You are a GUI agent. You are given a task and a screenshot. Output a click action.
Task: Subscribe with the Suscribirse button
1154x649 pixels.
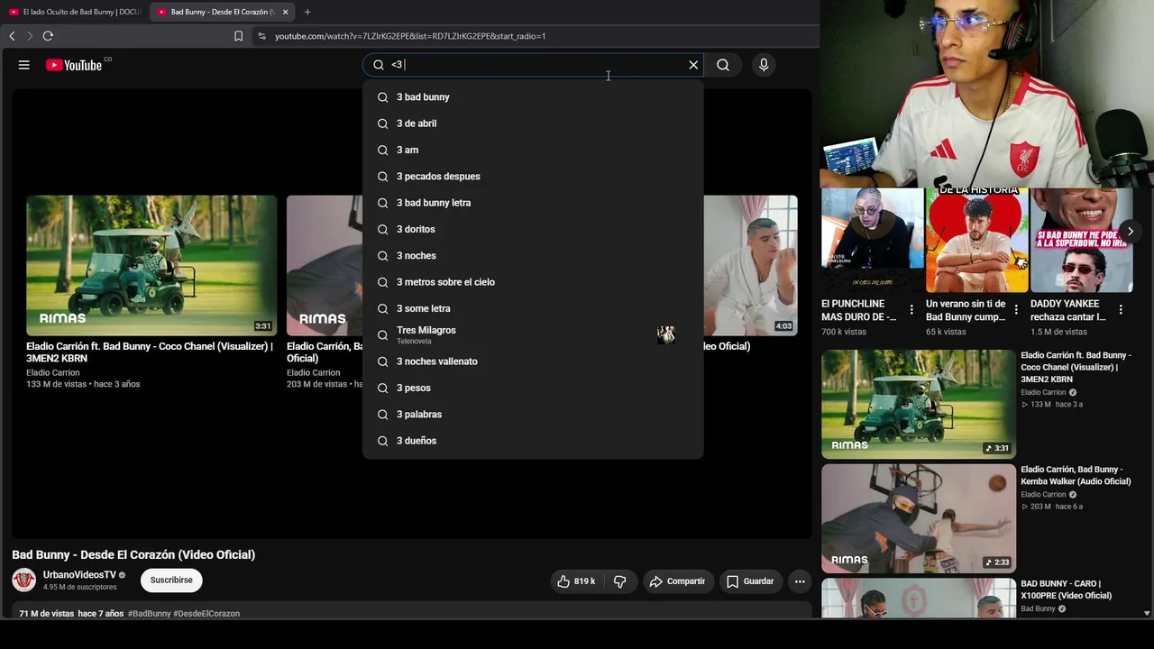point(171,580)
